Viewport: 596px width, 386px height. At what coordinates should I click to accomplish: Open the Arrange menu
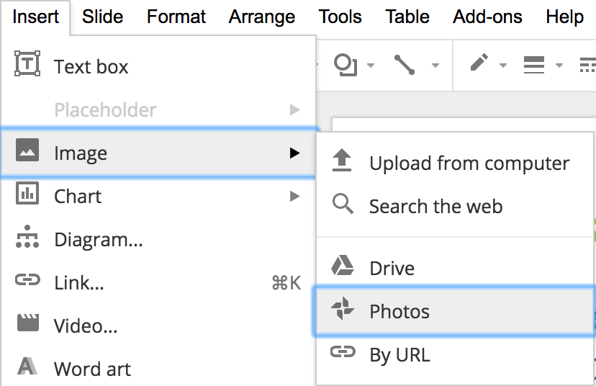pyautogui.click(x=262, y=17)
